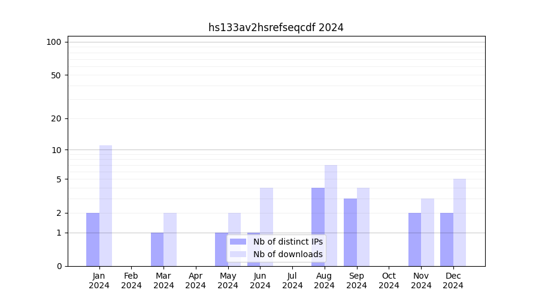Screen dimensions: 539x299
Task: Click the 'Nb of distinct IPs' legend swatch
Action: (x=238, y=242)
